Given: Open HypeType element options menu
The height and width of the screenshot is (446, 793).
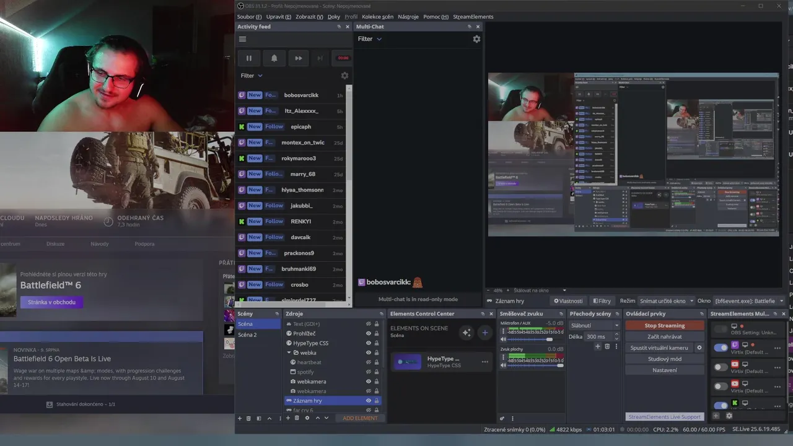Looking at the screenshot, I should [485, 362].
